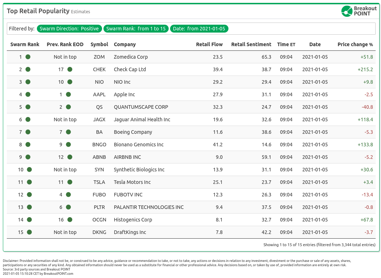Click previous rank dot beside OCGN's 16
Screen dimensions: 381x278
click(70, 220)
